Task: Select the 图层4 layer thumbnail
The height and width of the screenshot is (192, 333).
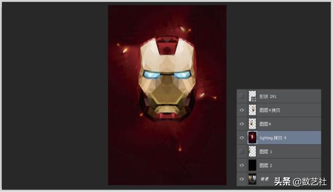Action: tap(252, 124)
